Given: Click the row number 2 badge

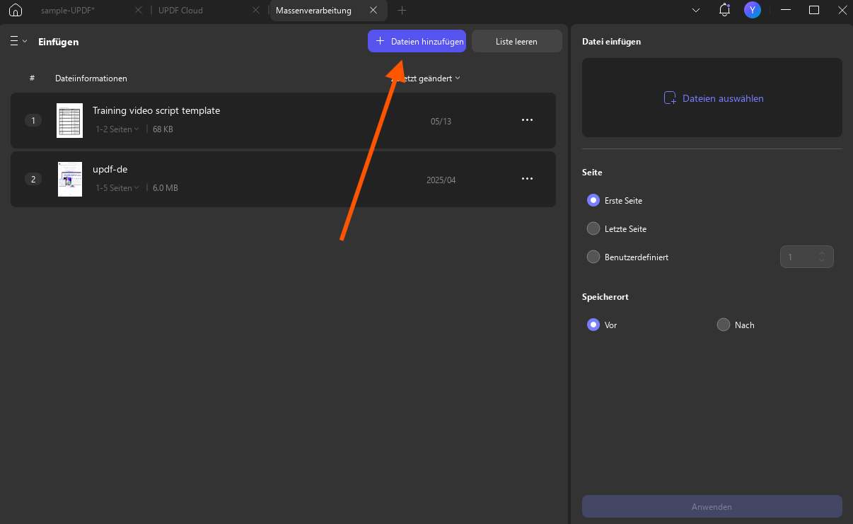Looking at the screenshot, I should [x=33, y=179].
